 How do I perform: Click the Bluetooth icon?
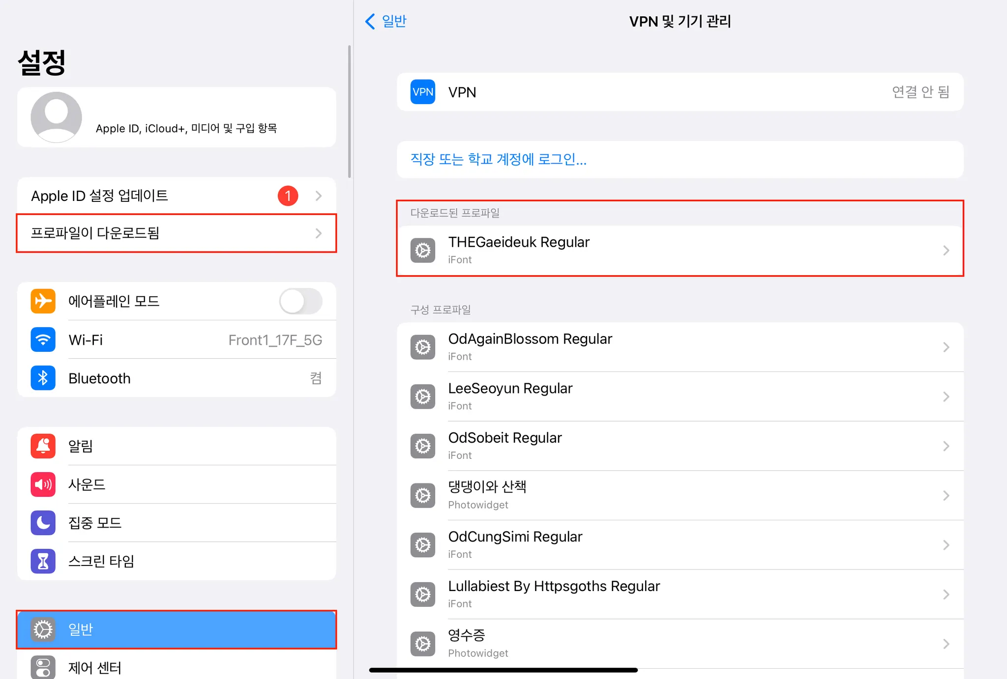click(x=43, y=378)
